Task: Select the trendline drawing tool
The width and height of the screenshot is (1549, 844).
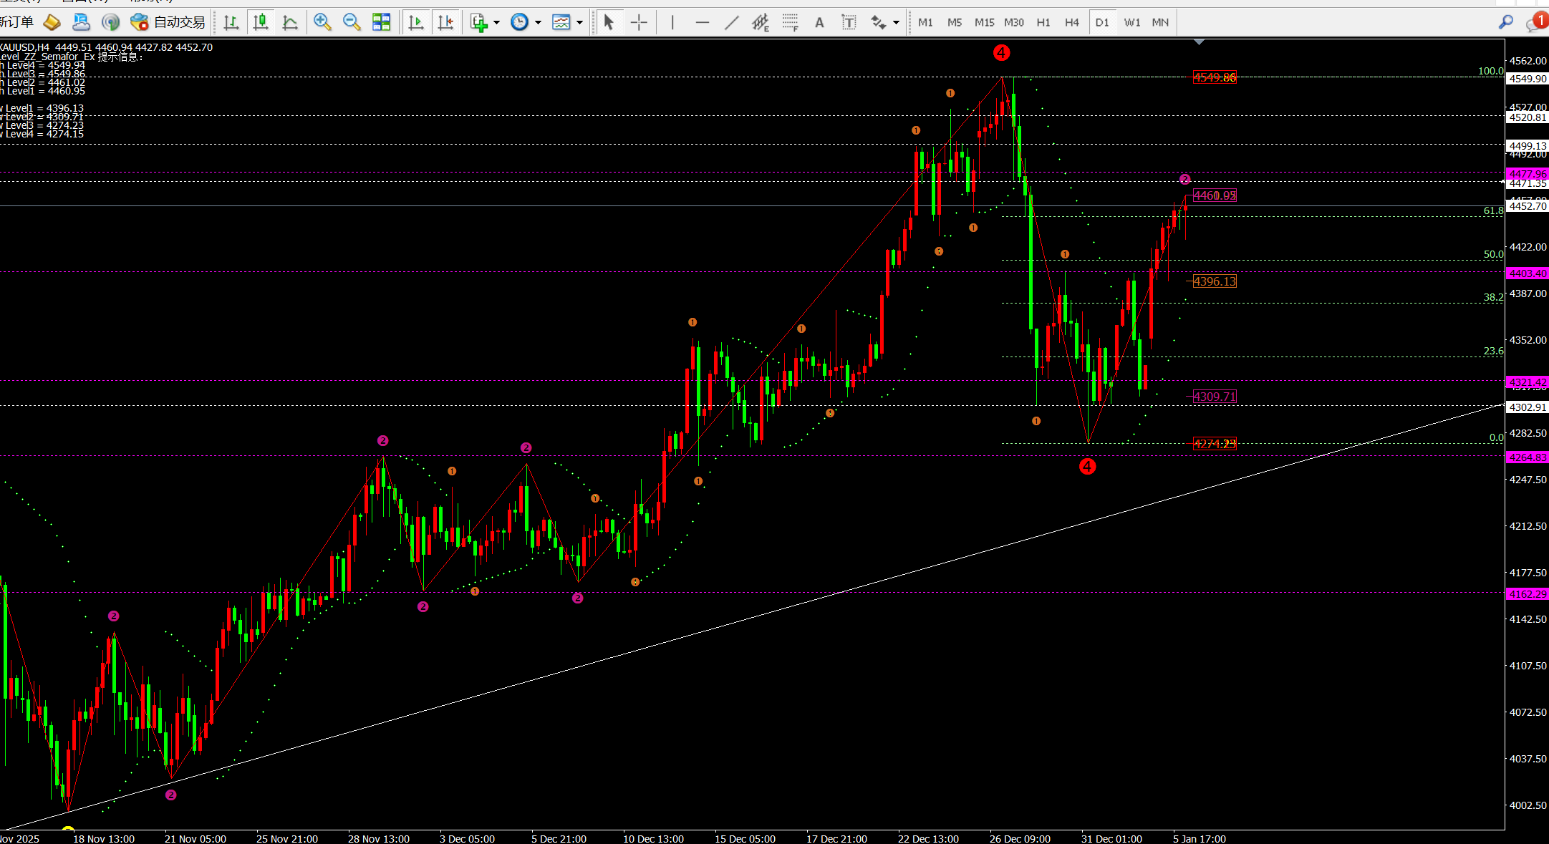Action: (x=731, y=22)
